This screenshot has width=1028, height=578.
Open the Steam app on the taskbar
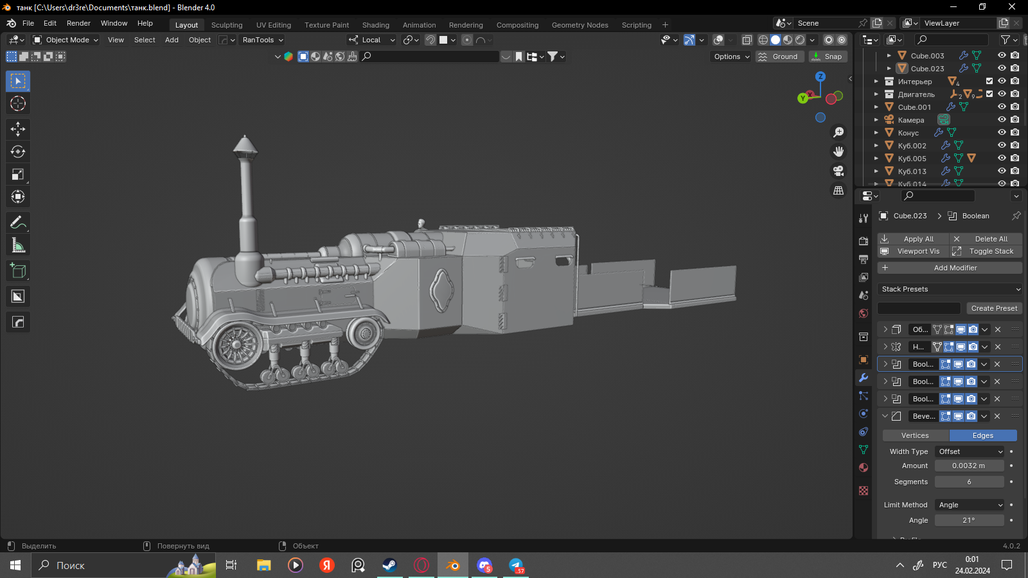click(x=389, y=565)
